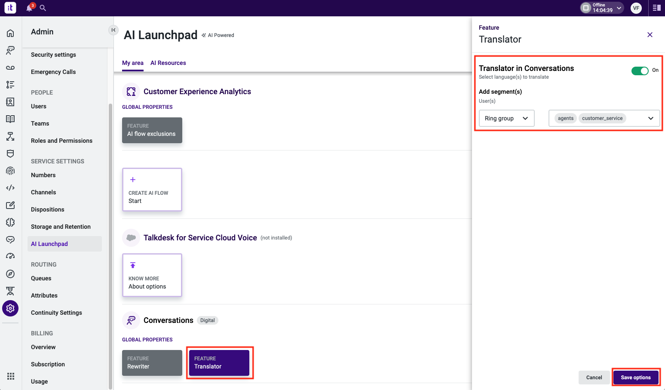Open Channels menu item

(x=43, y=192)
